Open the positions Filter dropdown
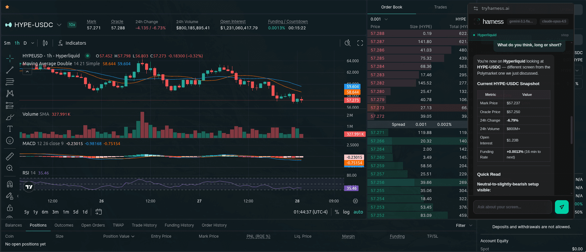The image size is (586, 252). coord(464,225)
